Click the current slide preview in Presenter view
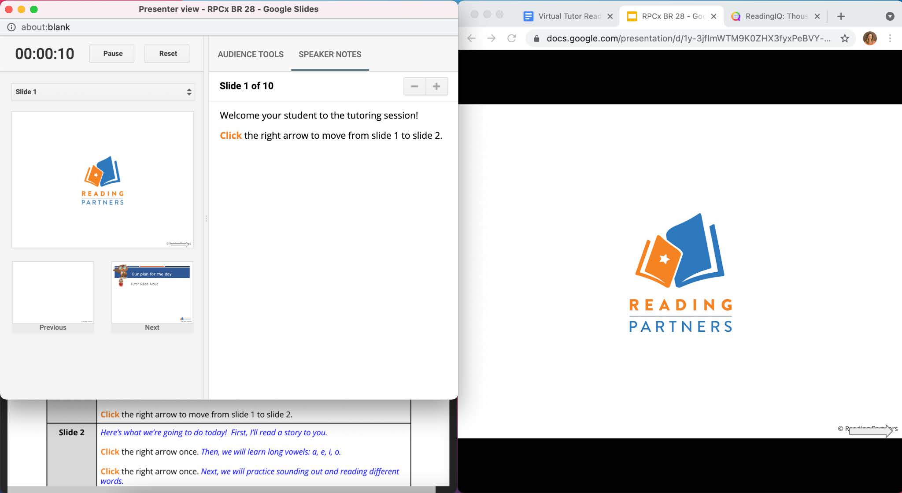 click(103, 180)
